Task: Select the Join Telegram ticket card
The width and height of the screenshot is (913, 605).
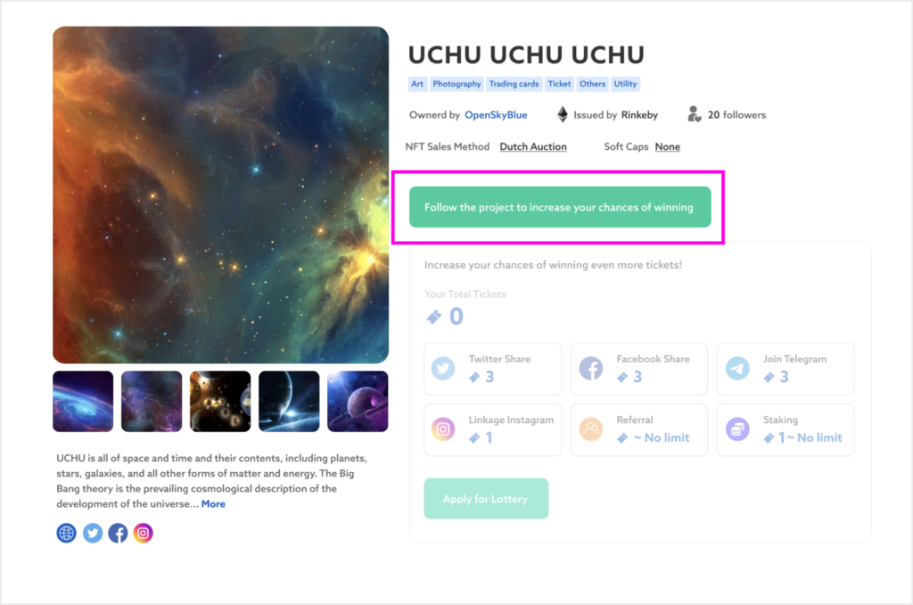Action: pos(786,369)
